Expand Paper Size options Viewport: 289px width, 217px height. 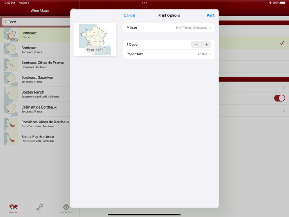point(169,54)
